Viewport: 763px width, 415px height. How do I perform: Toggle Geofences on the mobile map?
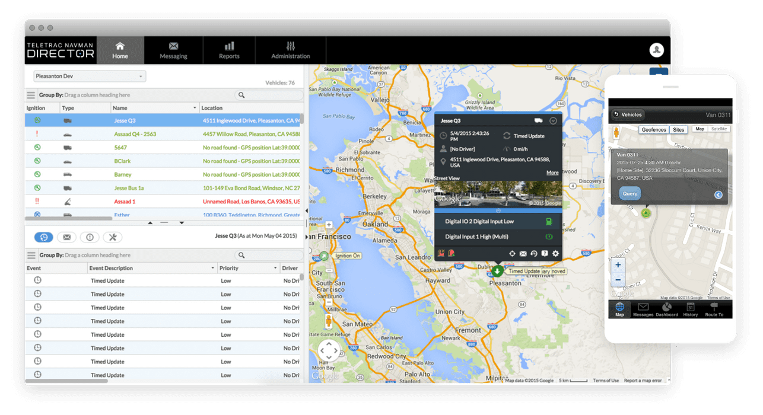pyautogui.click(x=654, y=129)
